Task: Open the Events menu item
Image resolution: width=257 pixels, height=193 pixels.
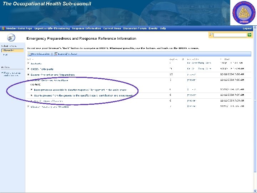Action: 153,28
